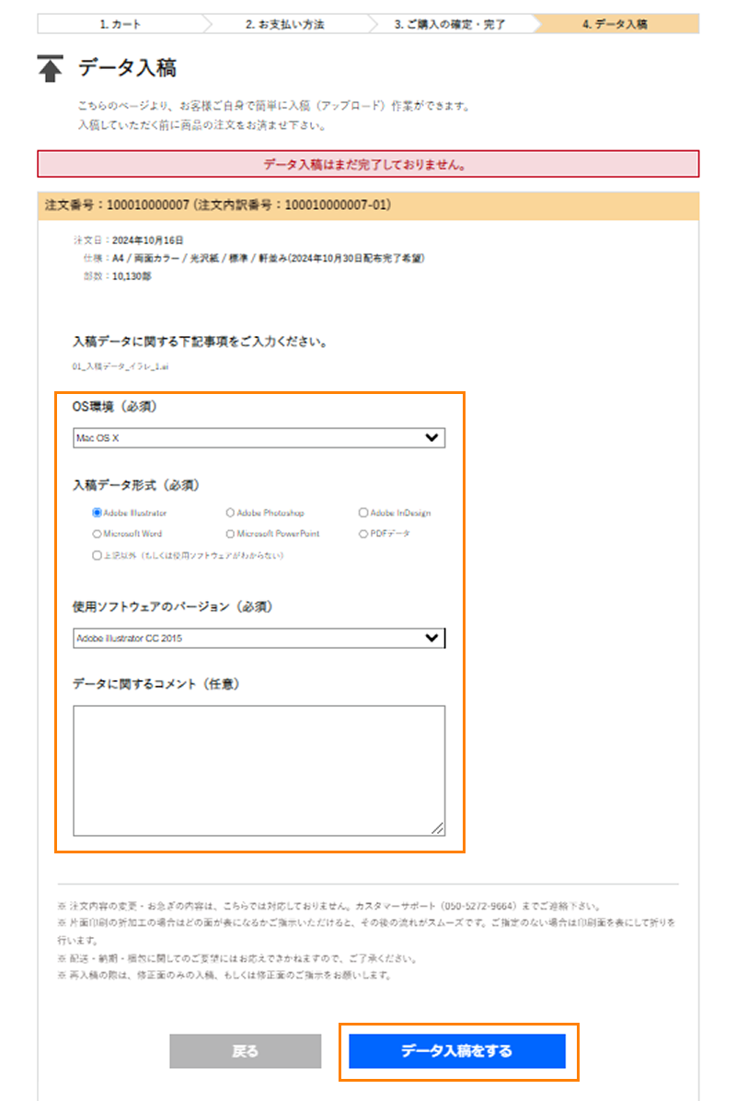This screenshot has height=1101, width=736.
Task: Select Microsoft PowerPoint data format
Action: coord(230,534)
